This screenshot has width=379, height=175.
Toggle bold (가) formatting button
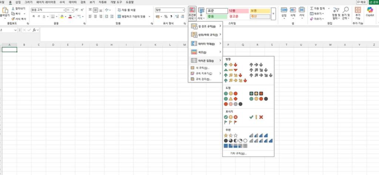[33, 17]
